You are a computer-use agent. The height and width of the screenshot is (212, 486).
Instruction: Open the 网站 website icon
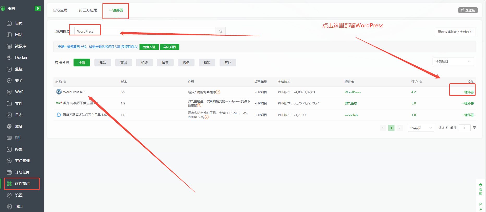point(9,35)
